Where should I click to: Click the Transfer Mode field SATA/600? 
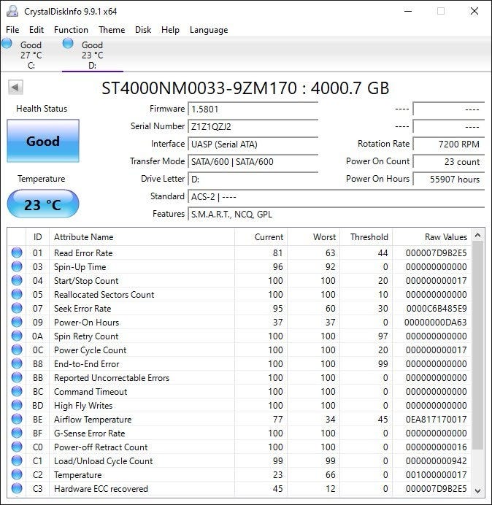(x=253, y=161)
